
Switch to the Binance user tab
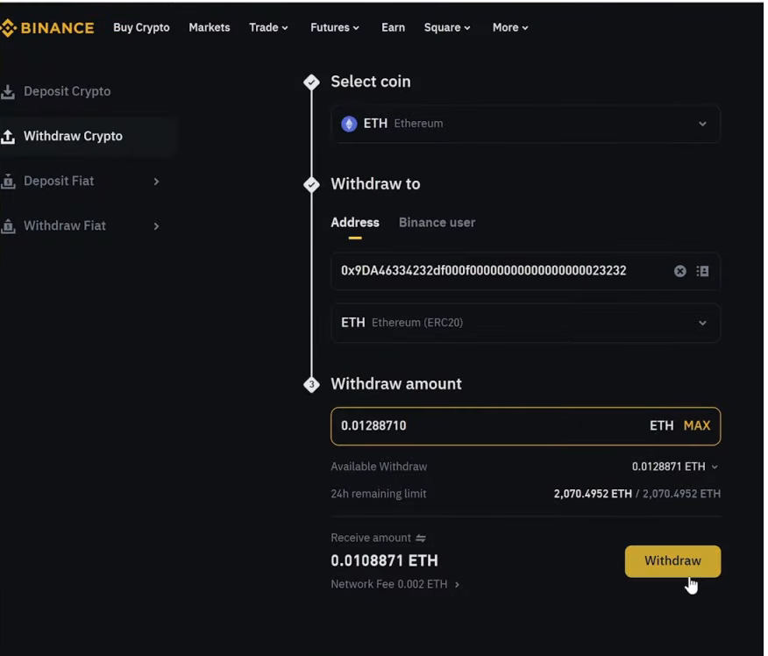point(437,223)
